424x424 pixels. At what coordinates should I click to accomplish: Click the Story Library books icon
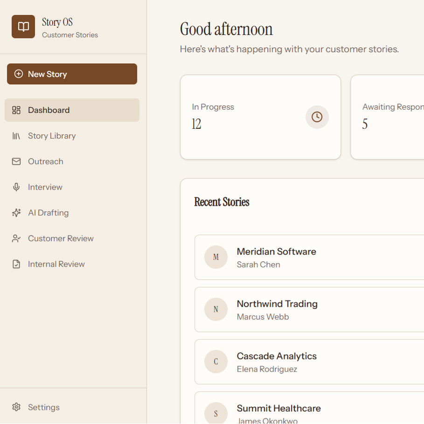(16, 136)
